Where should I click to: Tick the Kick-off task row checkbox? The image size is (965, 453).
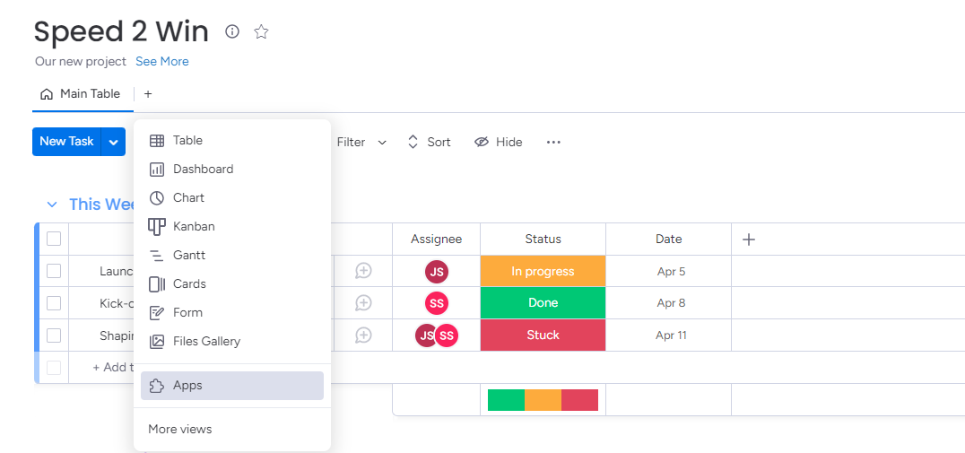tap(54, 303)
